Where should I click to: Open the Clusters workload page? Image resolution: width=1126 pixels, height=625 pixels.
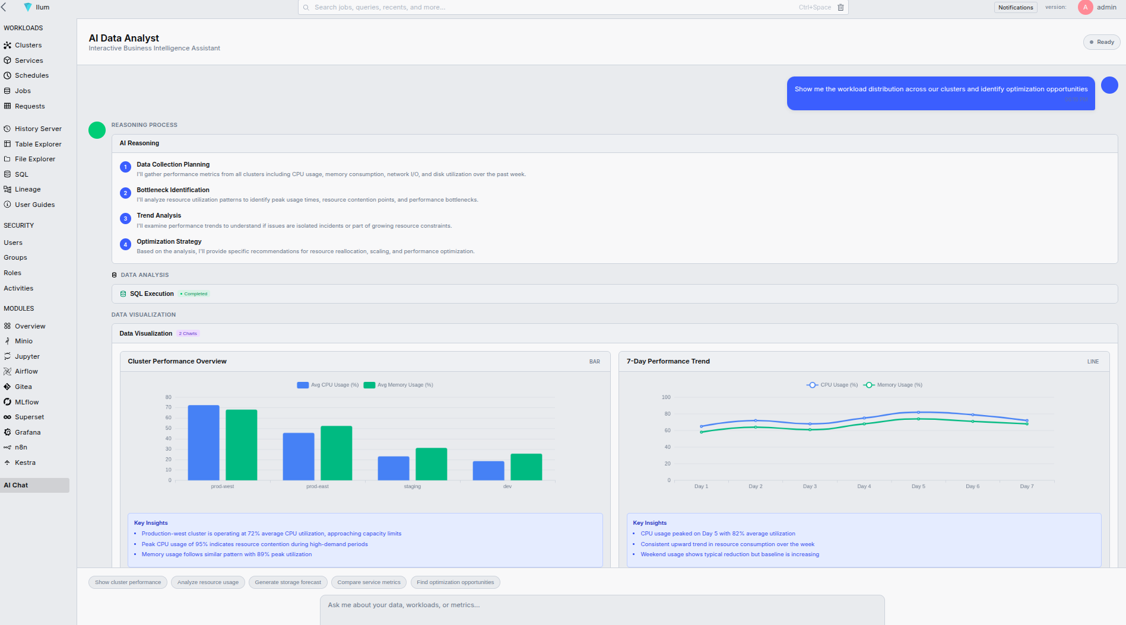(27, 45)
